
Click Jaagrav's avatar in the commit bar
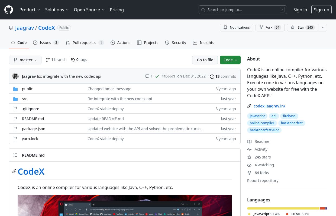(x=15, y=76)
